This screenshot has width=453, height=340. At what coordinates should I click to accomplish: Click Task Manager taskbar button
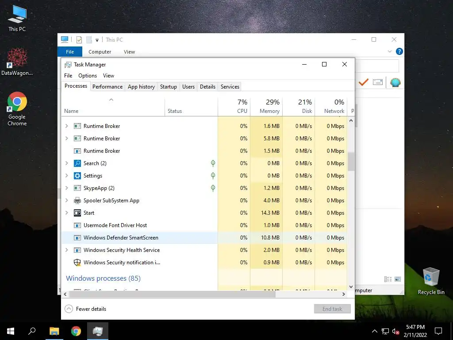click(98, 331)
